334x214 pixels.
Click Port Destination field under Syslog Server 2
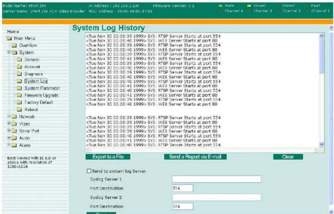(182, 206)
